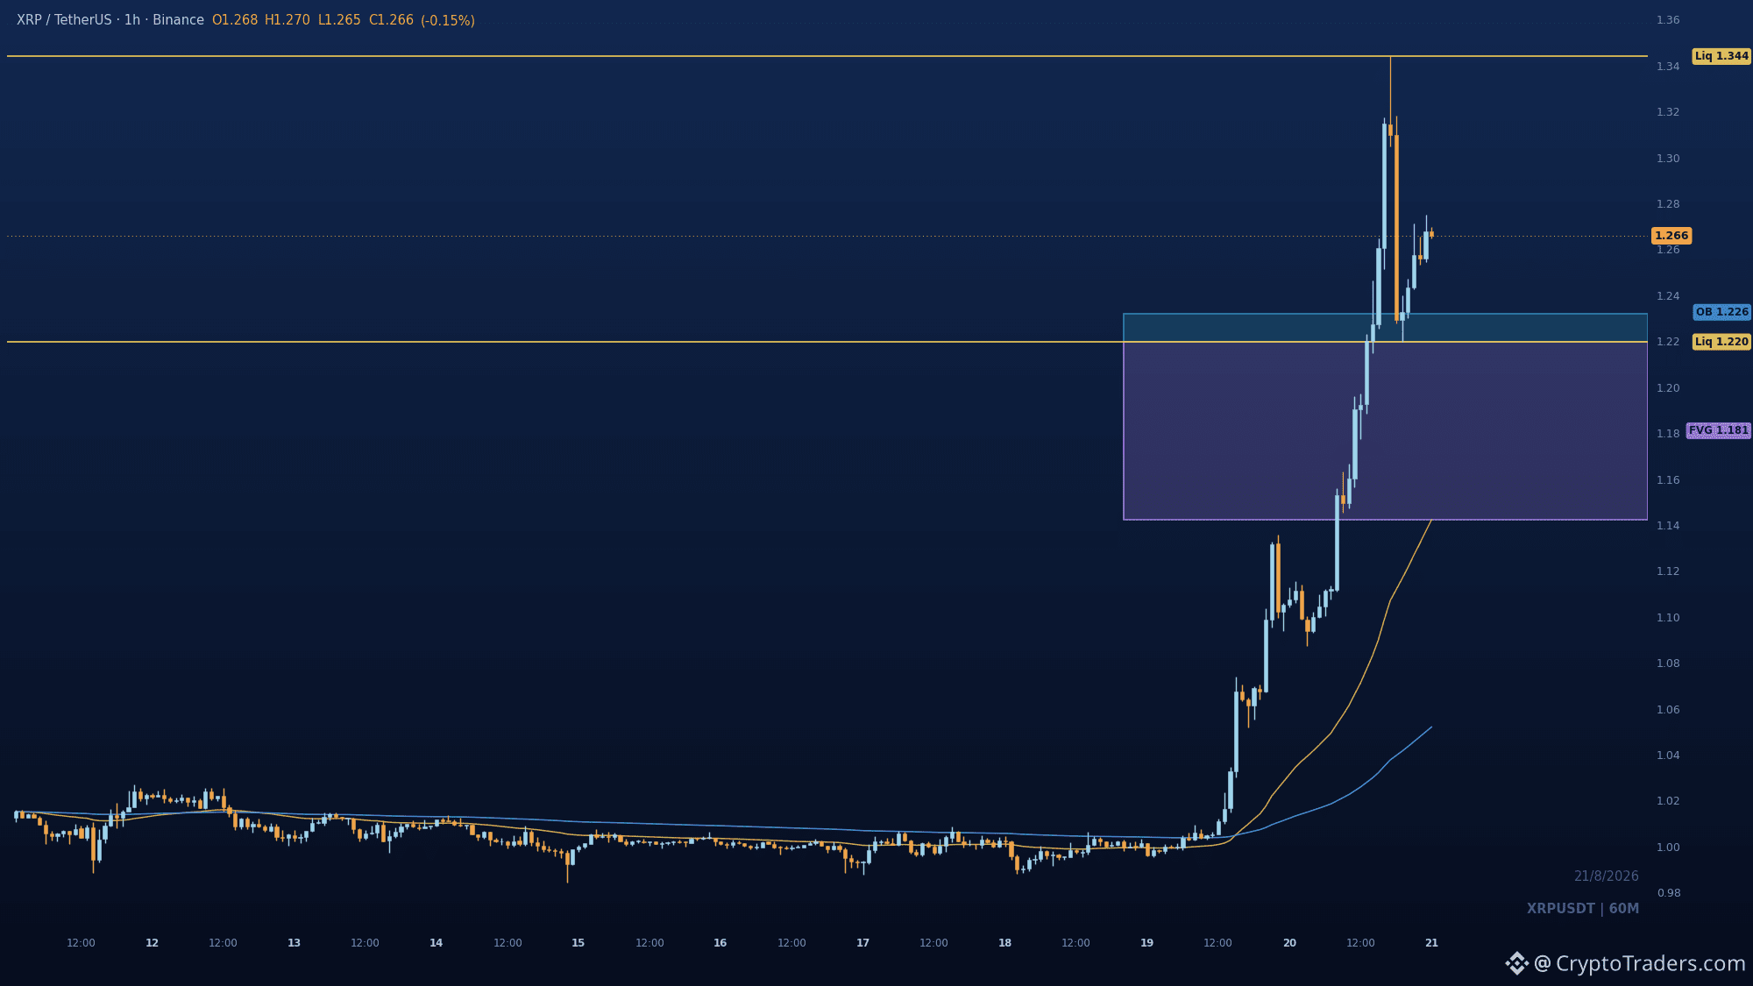Click the 1.28 price axis tick

tap(1668, 204)
